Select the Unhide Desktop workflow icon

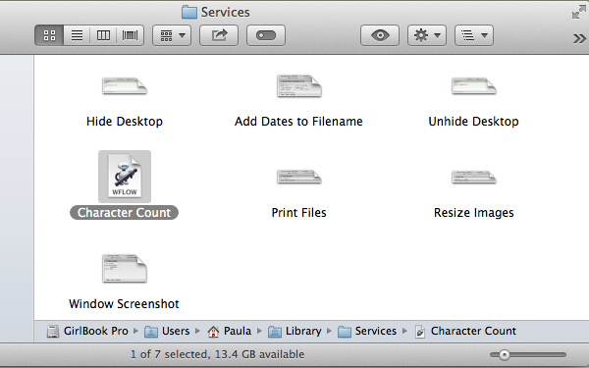[474, 86]
